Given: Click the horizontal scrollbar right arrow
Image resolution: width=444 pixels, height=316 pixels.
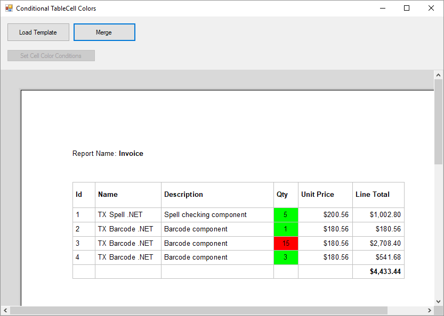Looking at the screenshot, I should point(430,311).
